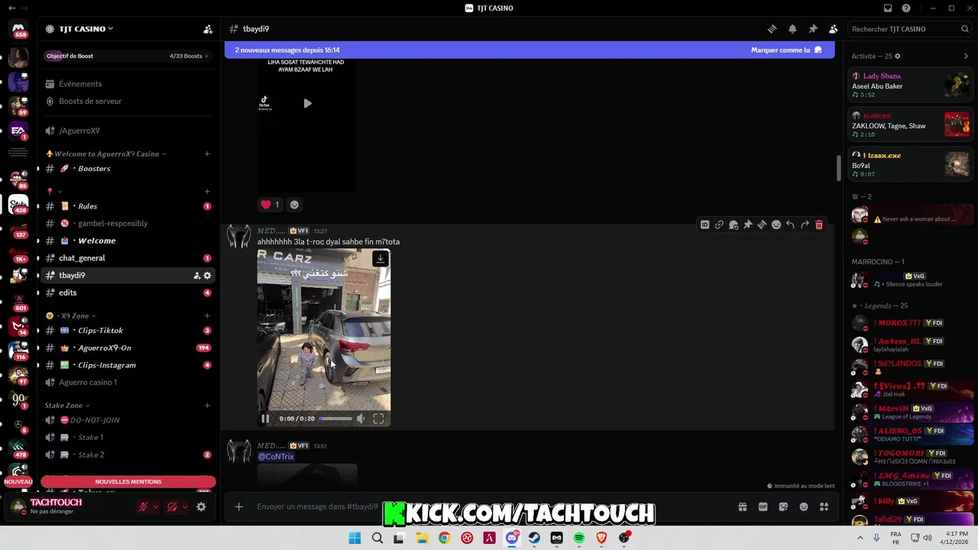This screenshot has height=550, width=978.
Task: Open the inbox icon in the title bar
Action: tap(887, 8)
